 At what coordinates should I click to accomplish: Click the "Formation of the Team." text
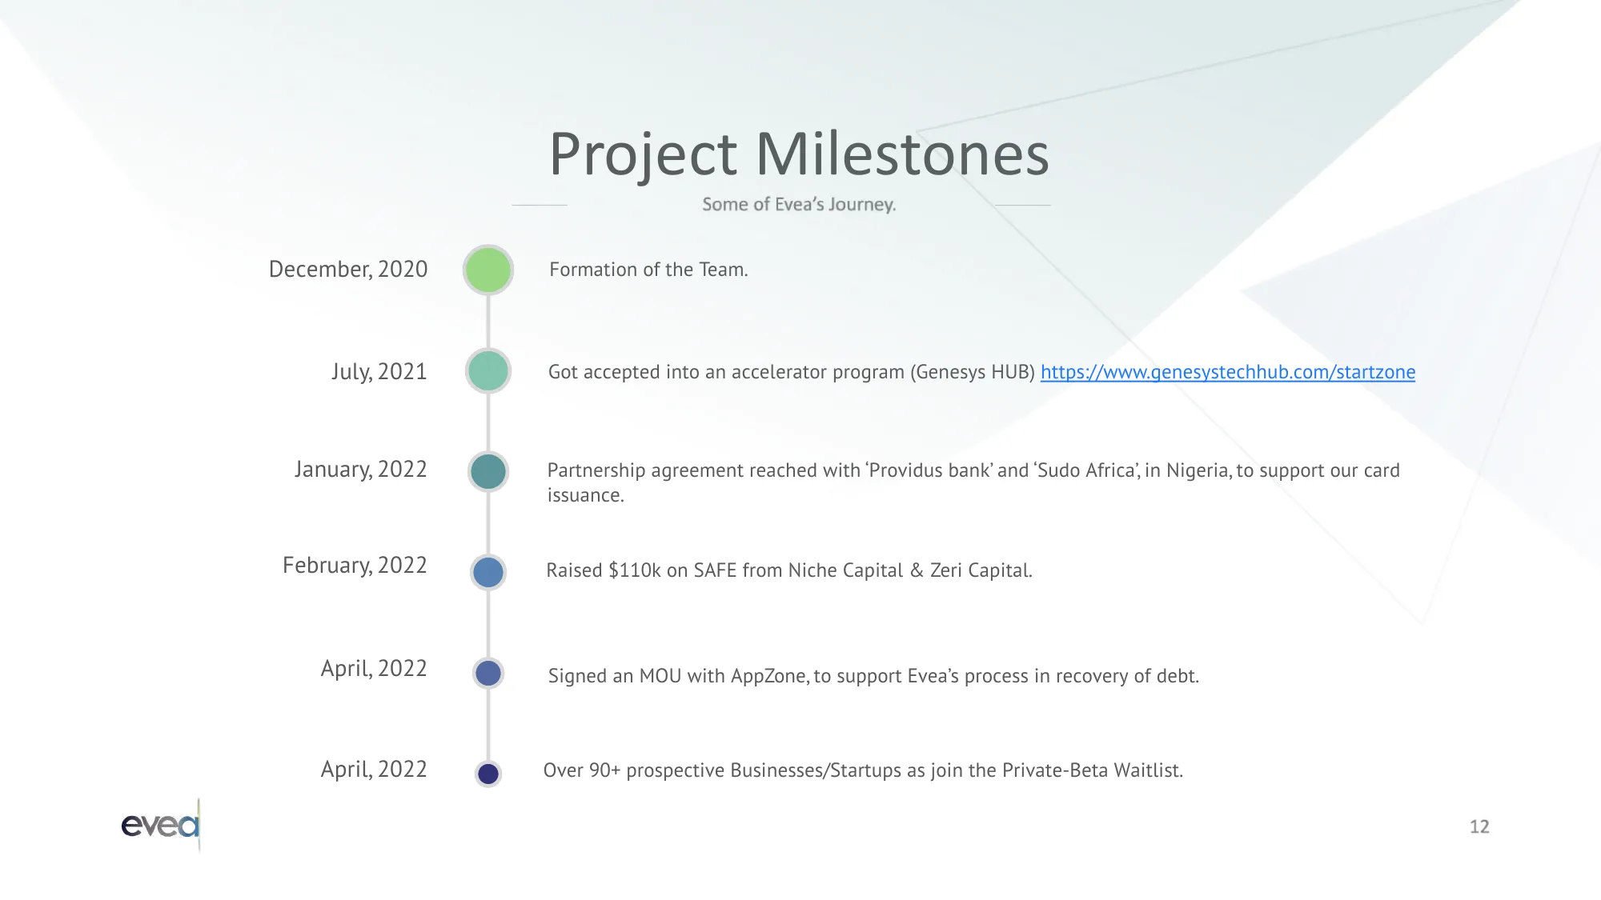(648, 270)
